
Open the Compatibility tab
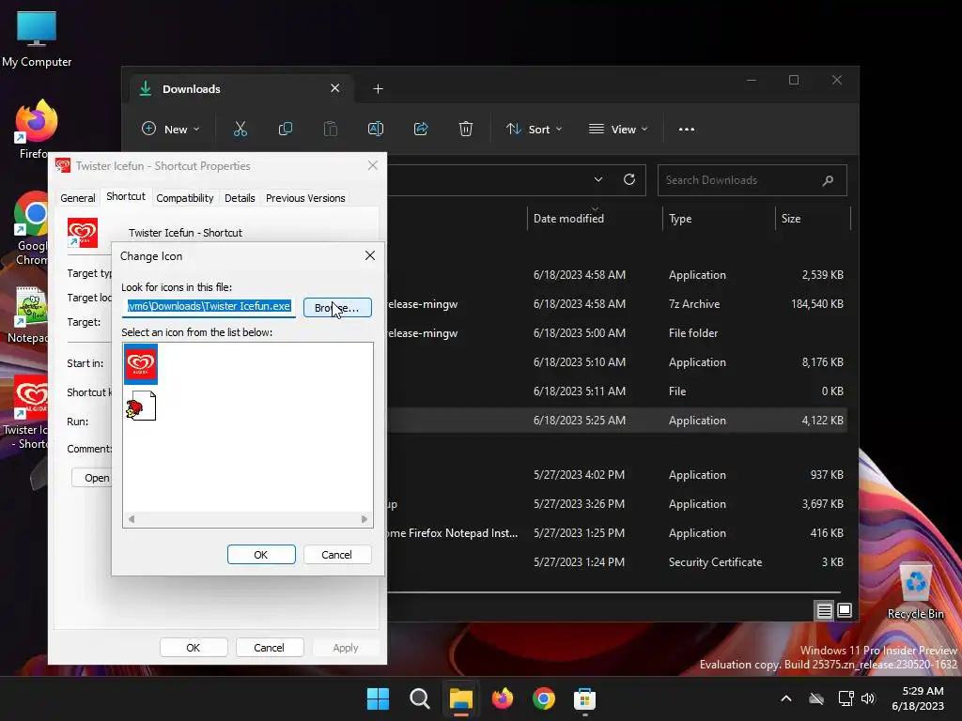(185, 198)
